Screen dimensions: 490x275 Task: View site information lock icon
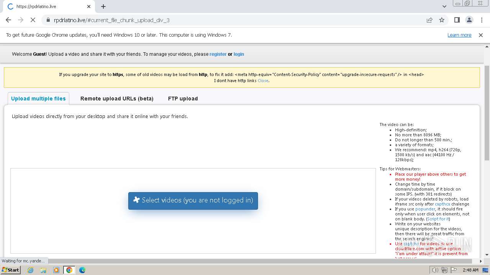pyautogui.click(x=48, y=20)
